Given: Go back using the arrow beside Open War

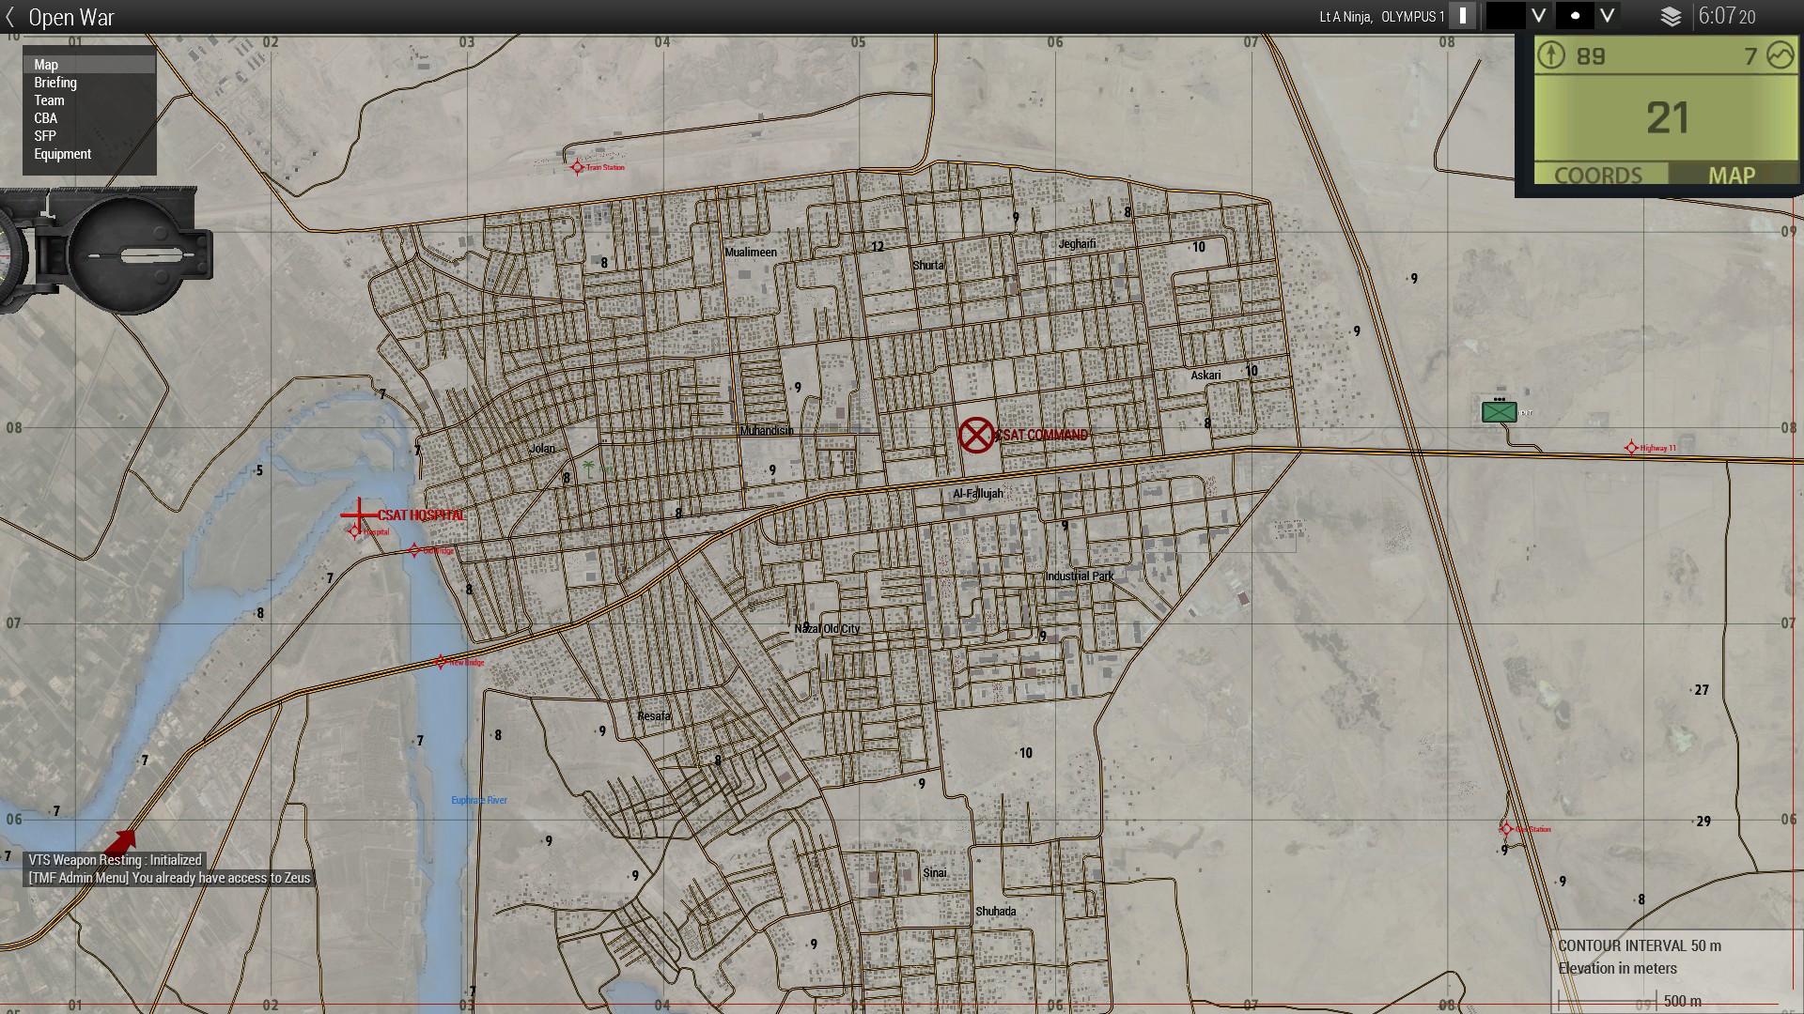Looking at the screenshot, I should pos(10,17).
